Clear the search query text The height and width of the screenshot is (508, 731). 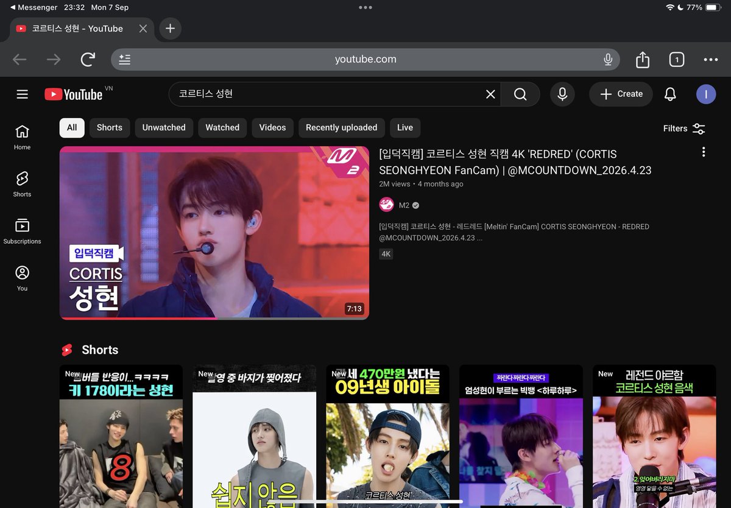[490, 94]
